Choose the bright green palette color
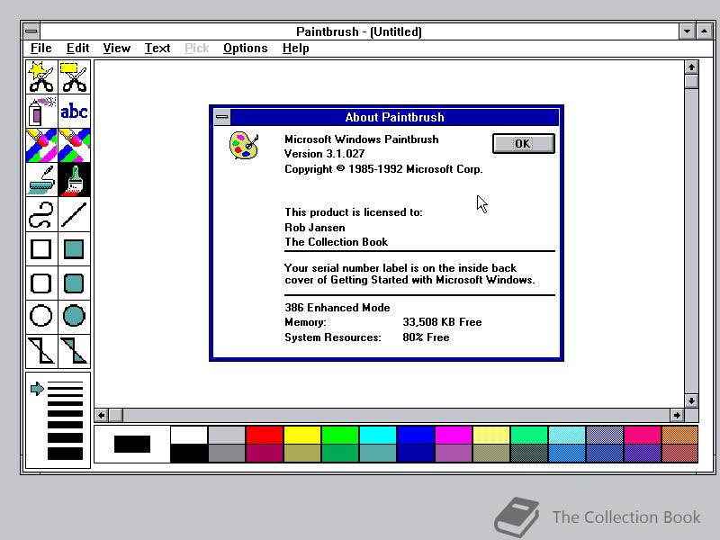The height and width of the screenshot is (540, 720). [x=340, y=435]
